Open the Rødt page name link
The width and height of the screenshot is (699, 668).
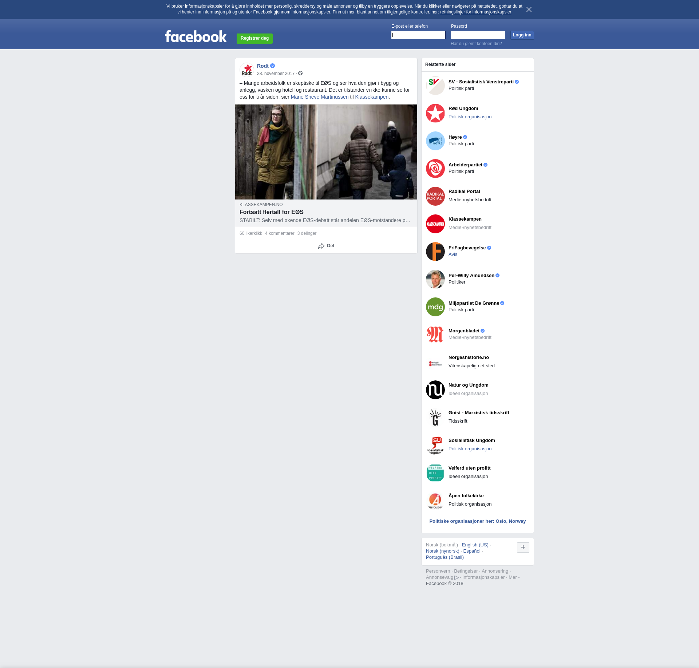tap(263, 66)
